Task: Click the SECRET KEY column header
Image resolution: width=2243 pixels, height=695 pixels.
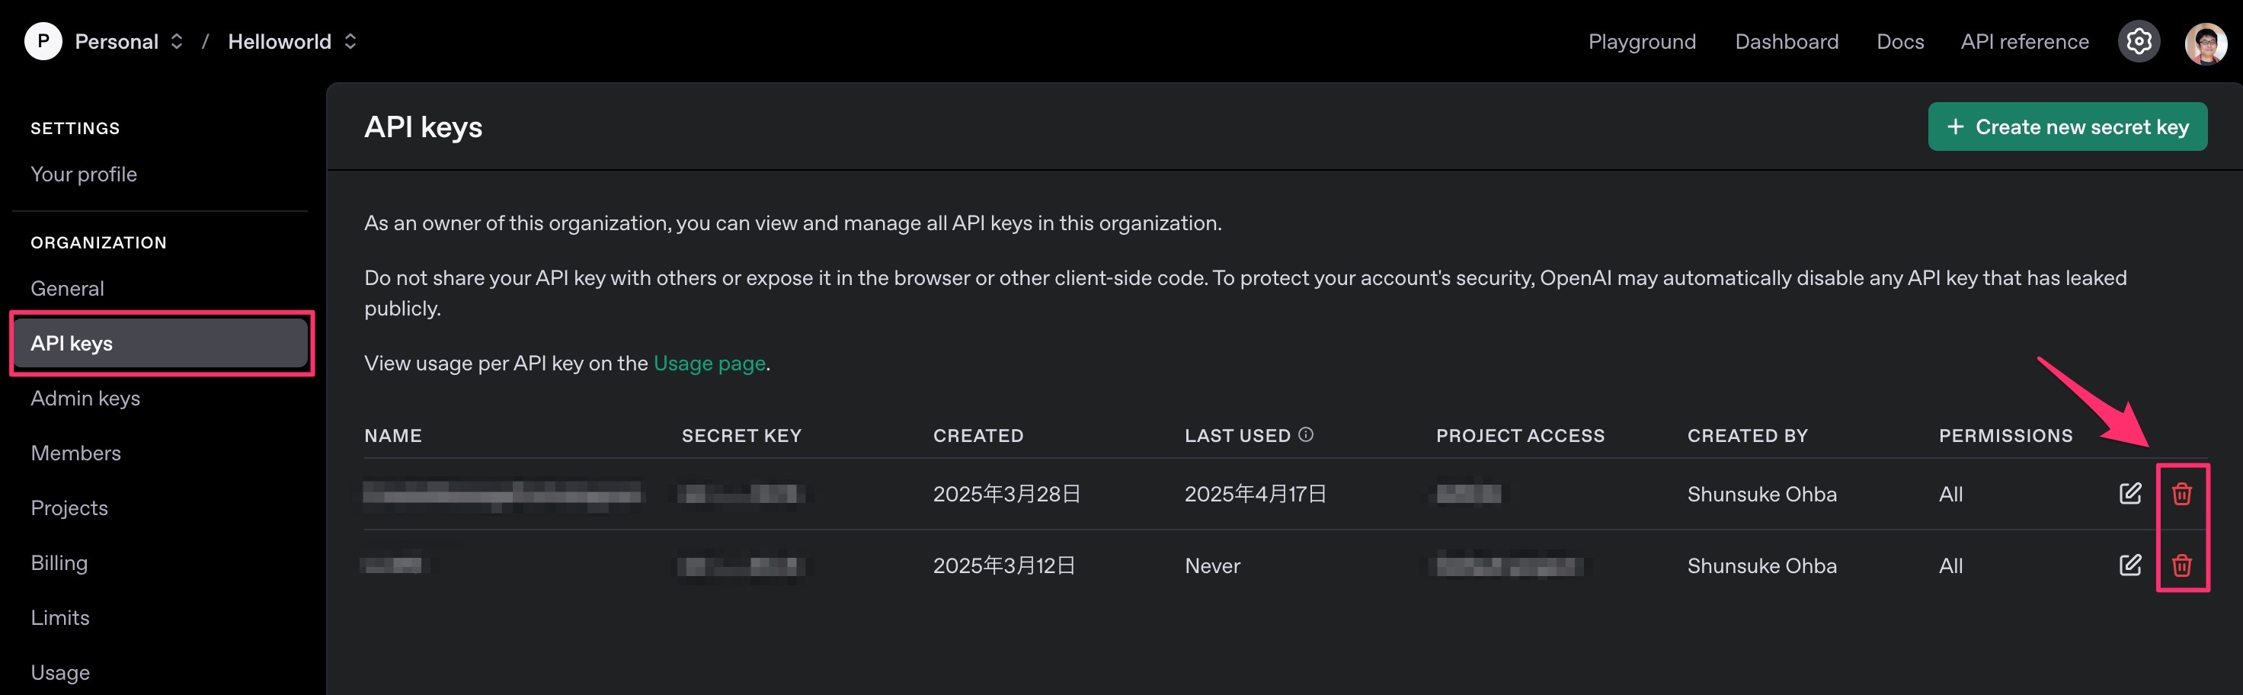Action: tap(741, 435)
